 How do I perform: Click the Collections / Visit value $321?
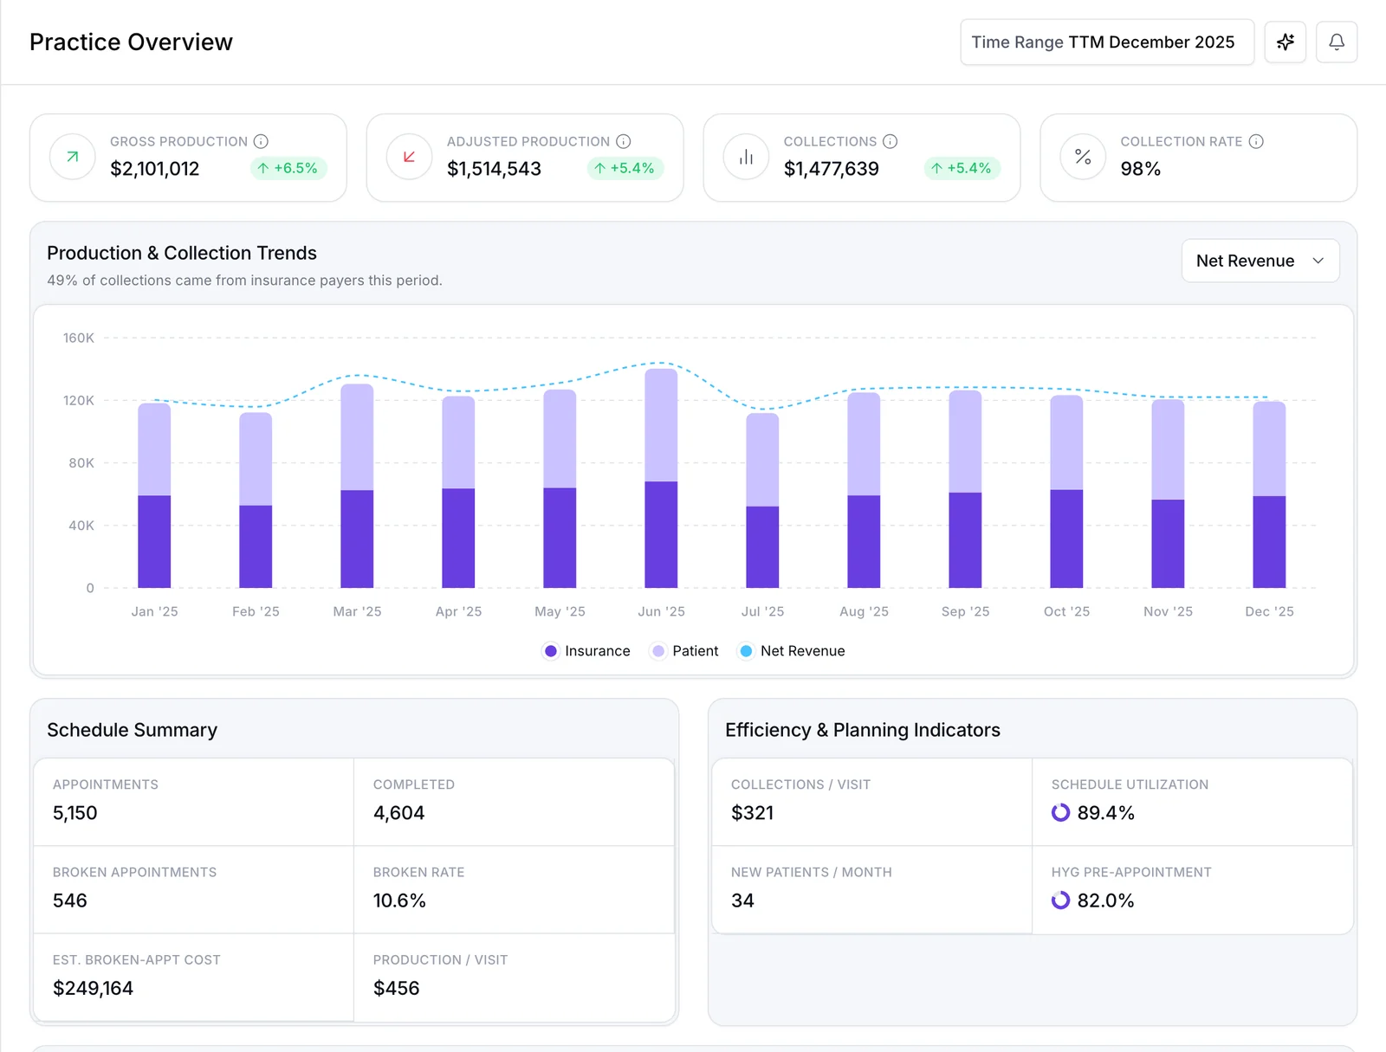coord(752,813)
